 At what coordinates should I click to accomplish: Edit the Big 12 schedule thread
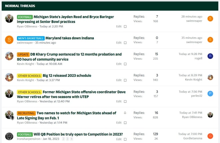(119, 80)
